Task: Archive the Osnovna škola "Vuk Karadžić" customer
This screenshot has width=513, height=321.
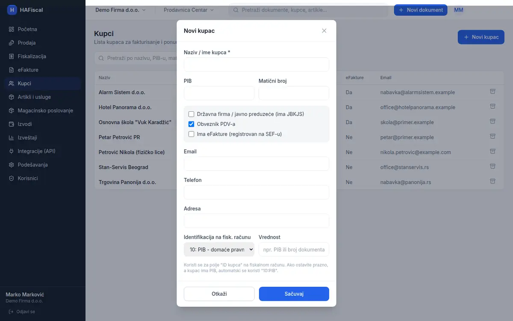Action: coord(492,122)
